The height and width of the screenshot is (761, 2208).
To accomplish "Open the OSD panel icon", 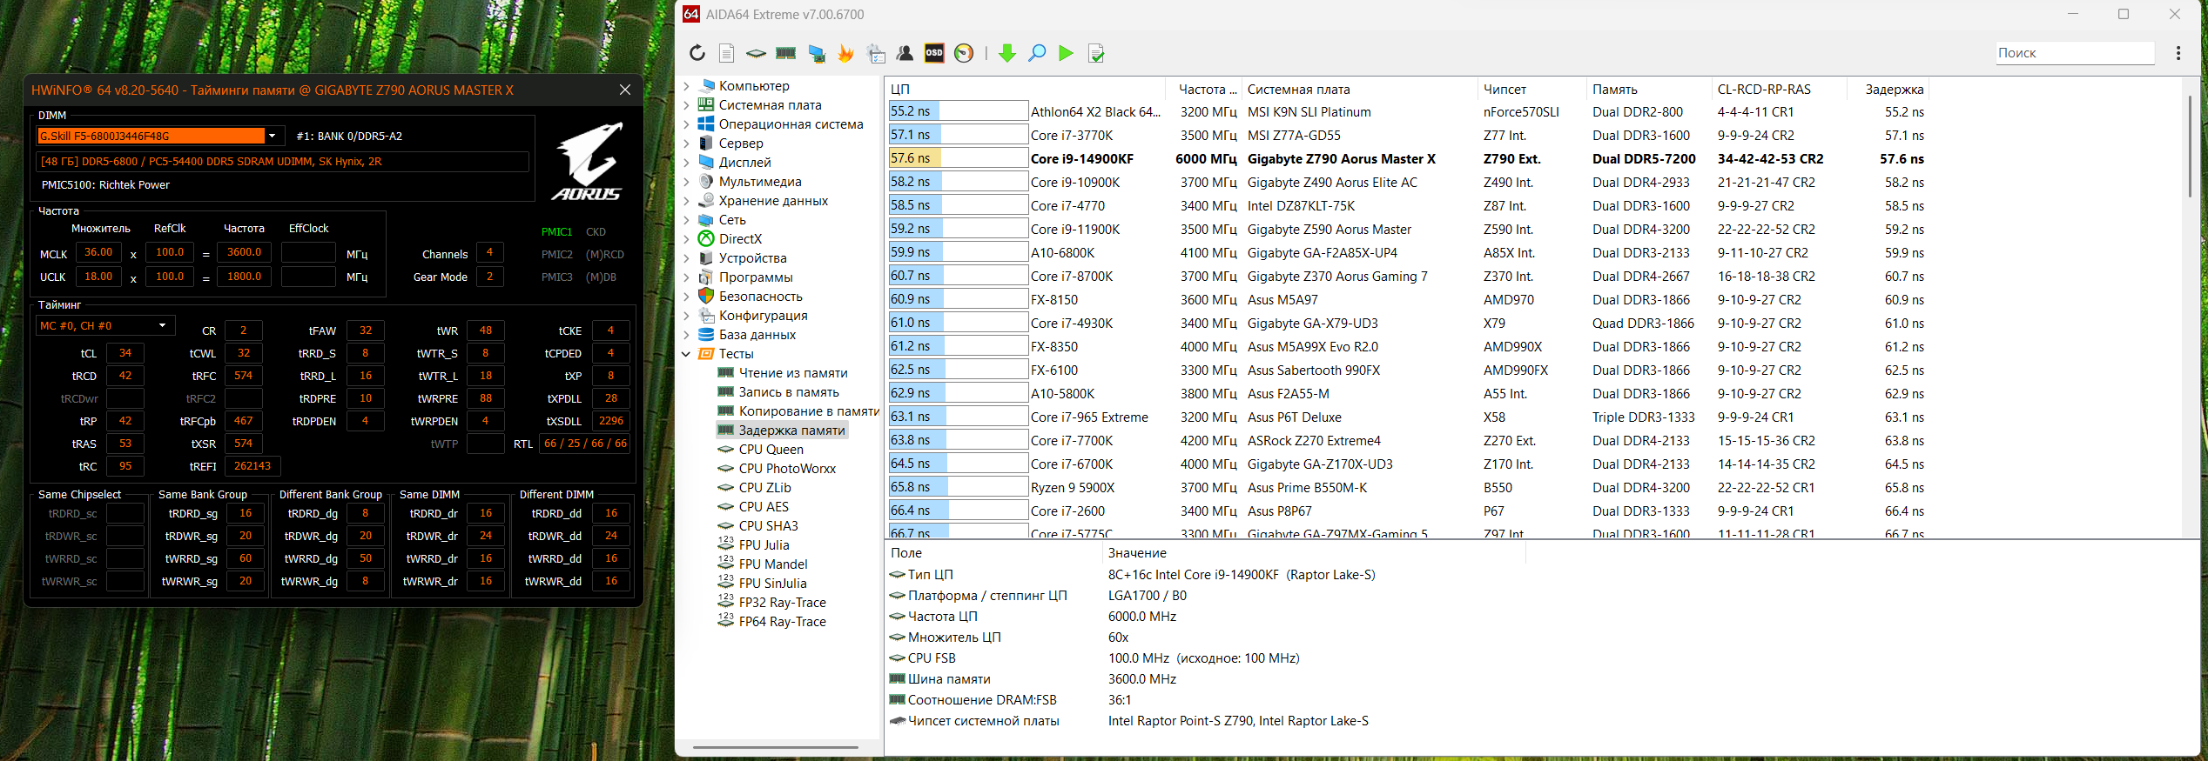I will click(x=934, y=53).
